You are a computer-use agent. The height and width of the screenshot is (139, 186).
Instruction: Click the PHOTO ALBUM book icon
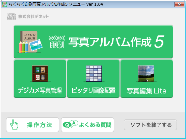coord(30,42)
